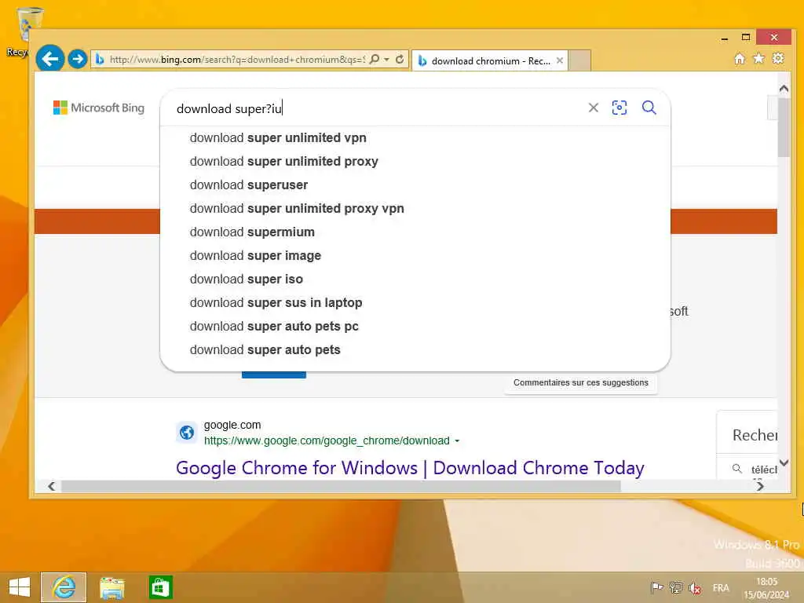Image resolution: width=804 pixels, height=603 pixels.
Task: Open the address bar dropdown arrow
Action: point(386,60)
